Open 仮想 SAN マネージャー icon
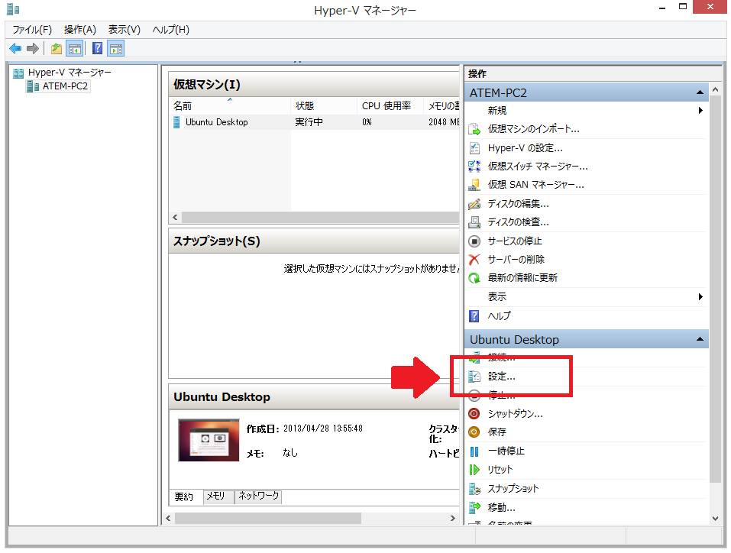 (474, 185)
